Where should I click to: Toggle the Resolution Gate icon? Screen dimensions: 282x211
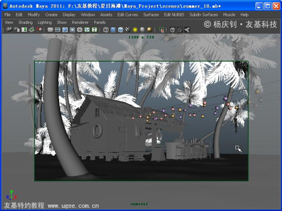(65, 30)
